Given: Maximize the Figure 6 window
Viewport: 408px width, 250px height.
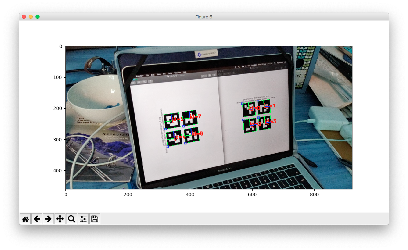Looking at the screenshot, I should [x=37, y=17].
